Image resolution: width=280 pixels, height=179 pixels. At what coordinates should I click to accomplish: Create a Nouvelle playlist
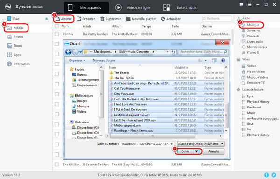(141, 19)
